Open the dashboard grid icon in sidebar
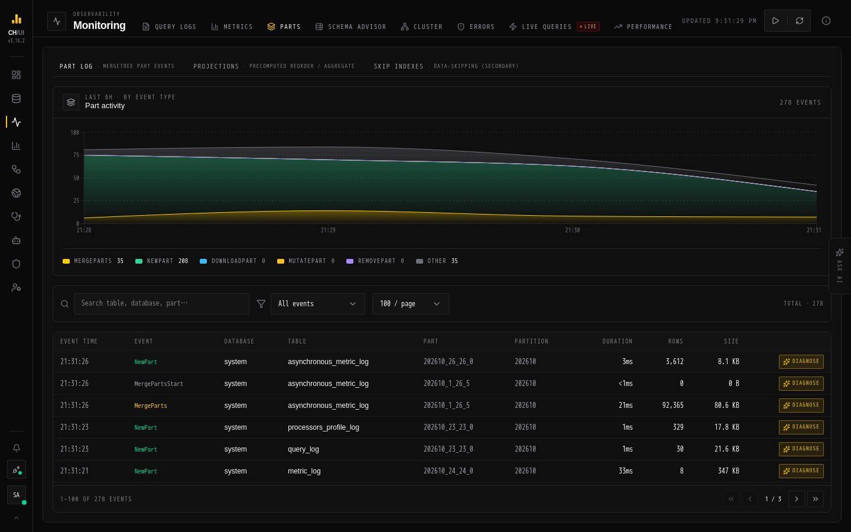This screenshot has width=851, height=532. coord(16,75)
